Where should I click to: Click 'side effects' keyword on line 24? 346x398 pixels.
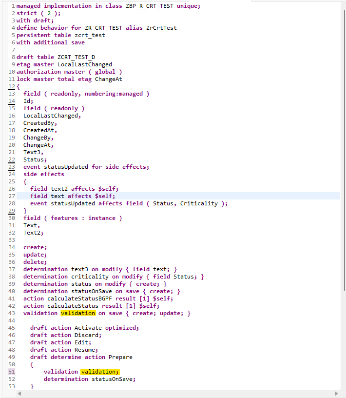coord(44,174)
